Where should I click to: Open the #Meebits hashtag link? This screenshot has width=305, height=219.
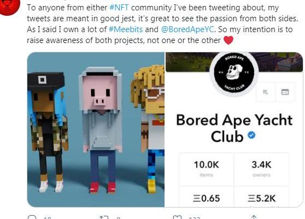point(126,29)
